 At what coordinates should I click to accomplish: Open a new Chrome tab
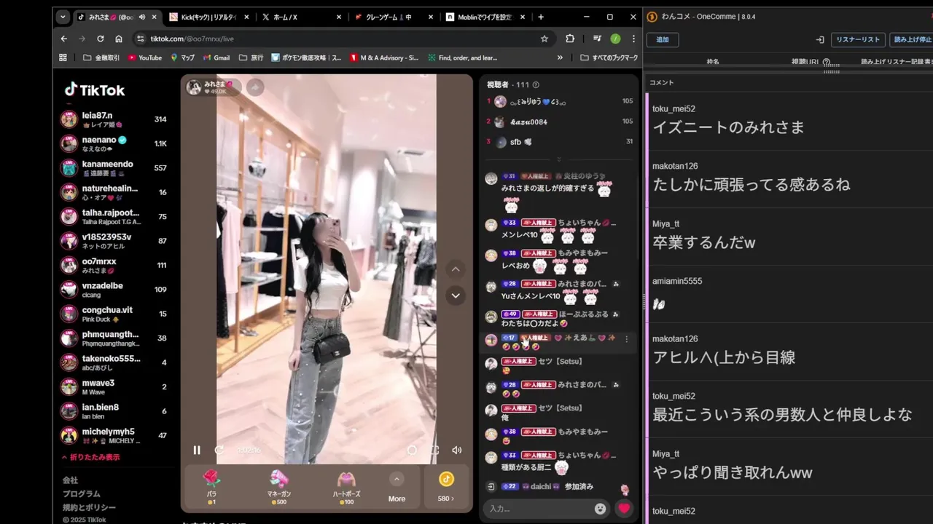540,17
